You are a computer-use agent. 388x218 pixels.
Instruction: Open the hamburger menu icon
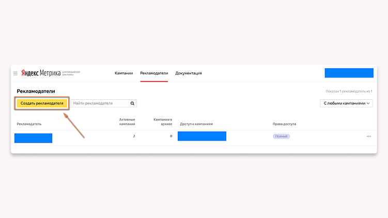click(15, 73)
